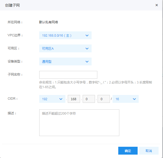Image resolution: width=163 pixels, height=158 pixels.
Task: Open the 通用型 device type dropdown
Action: click(65, 61)
